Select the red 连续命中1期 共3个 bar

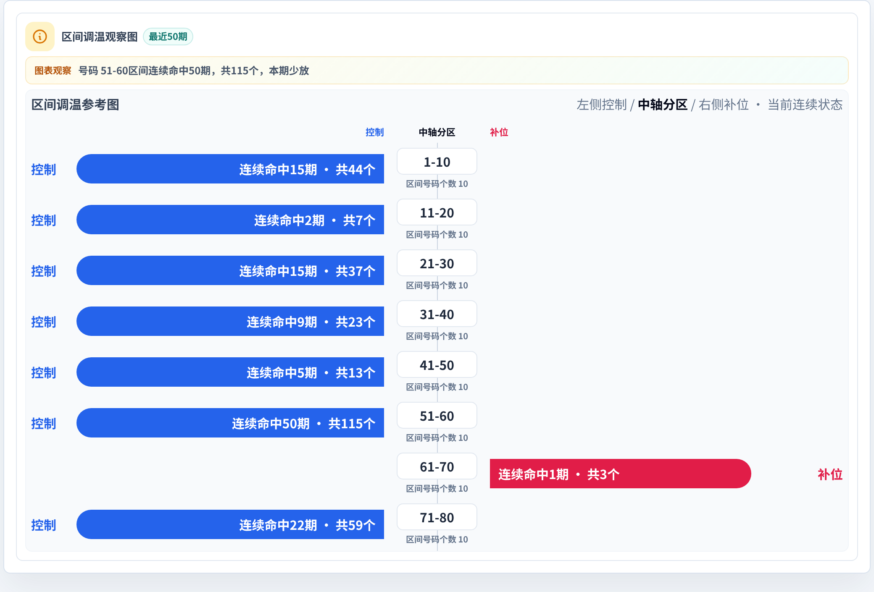[621, 474]
